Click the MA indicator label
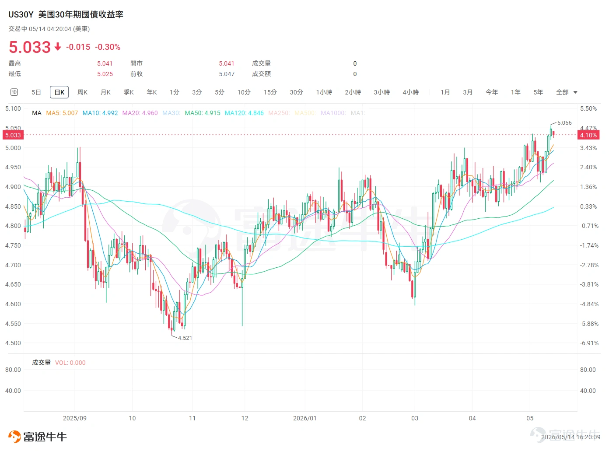 click(x=37, y=113)
